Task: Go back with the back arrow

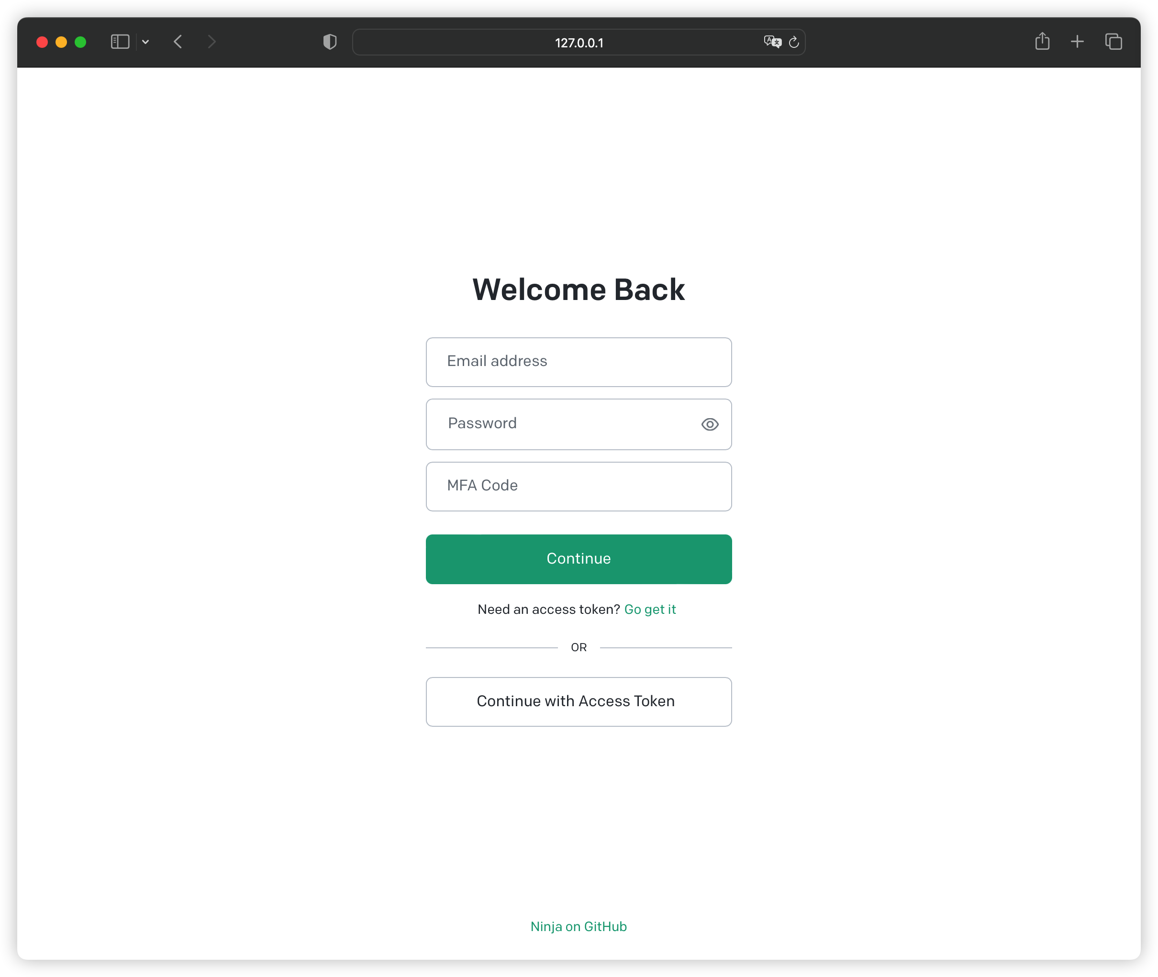Action: 178,42
